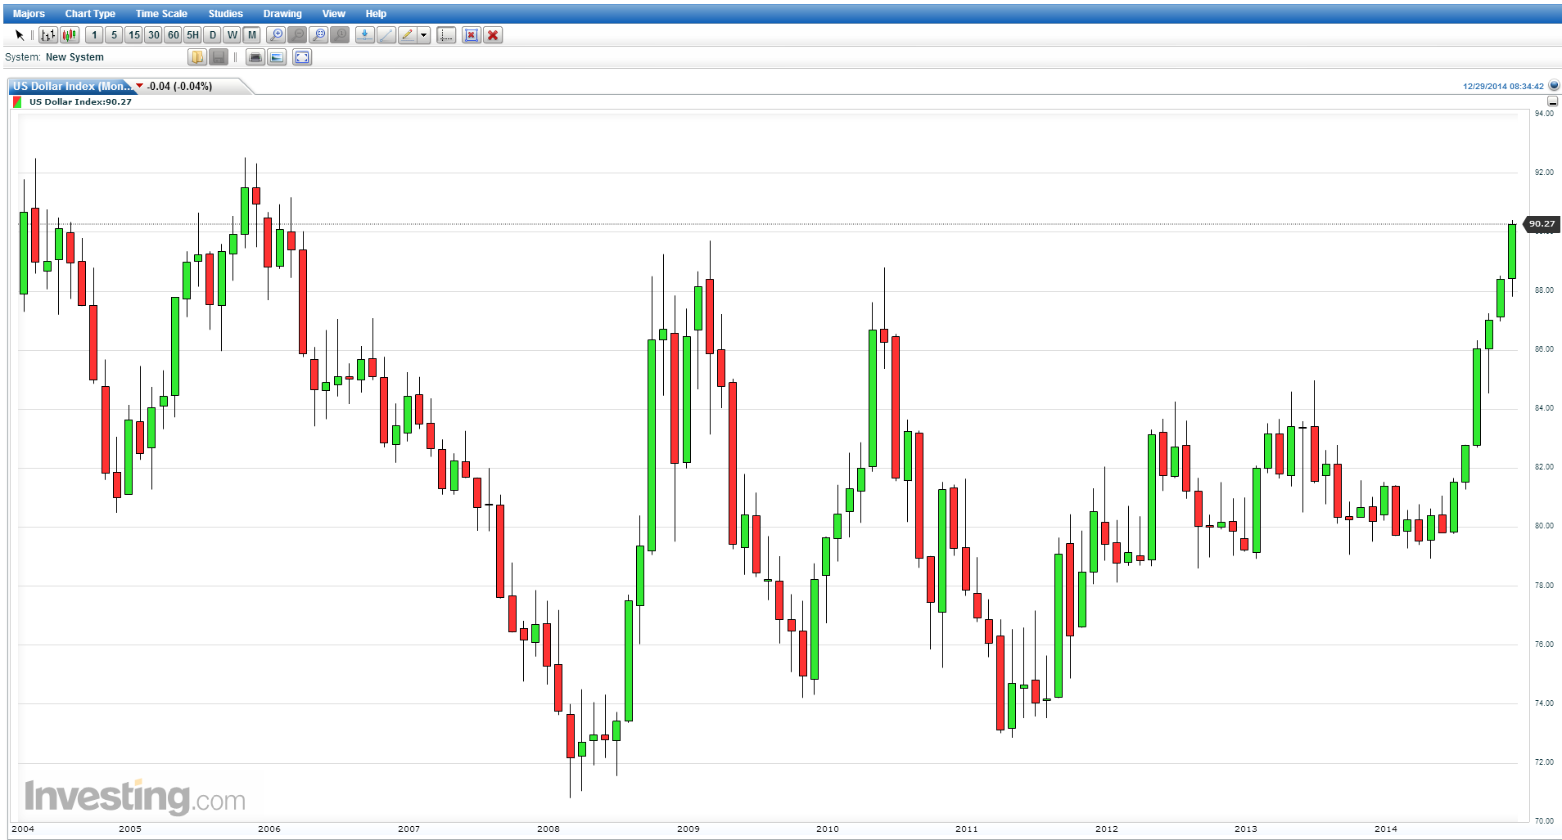Set weekly (W) time scale
This screenshot has width=1562, height=840.
pyautogui.click(x=232, y=35)
